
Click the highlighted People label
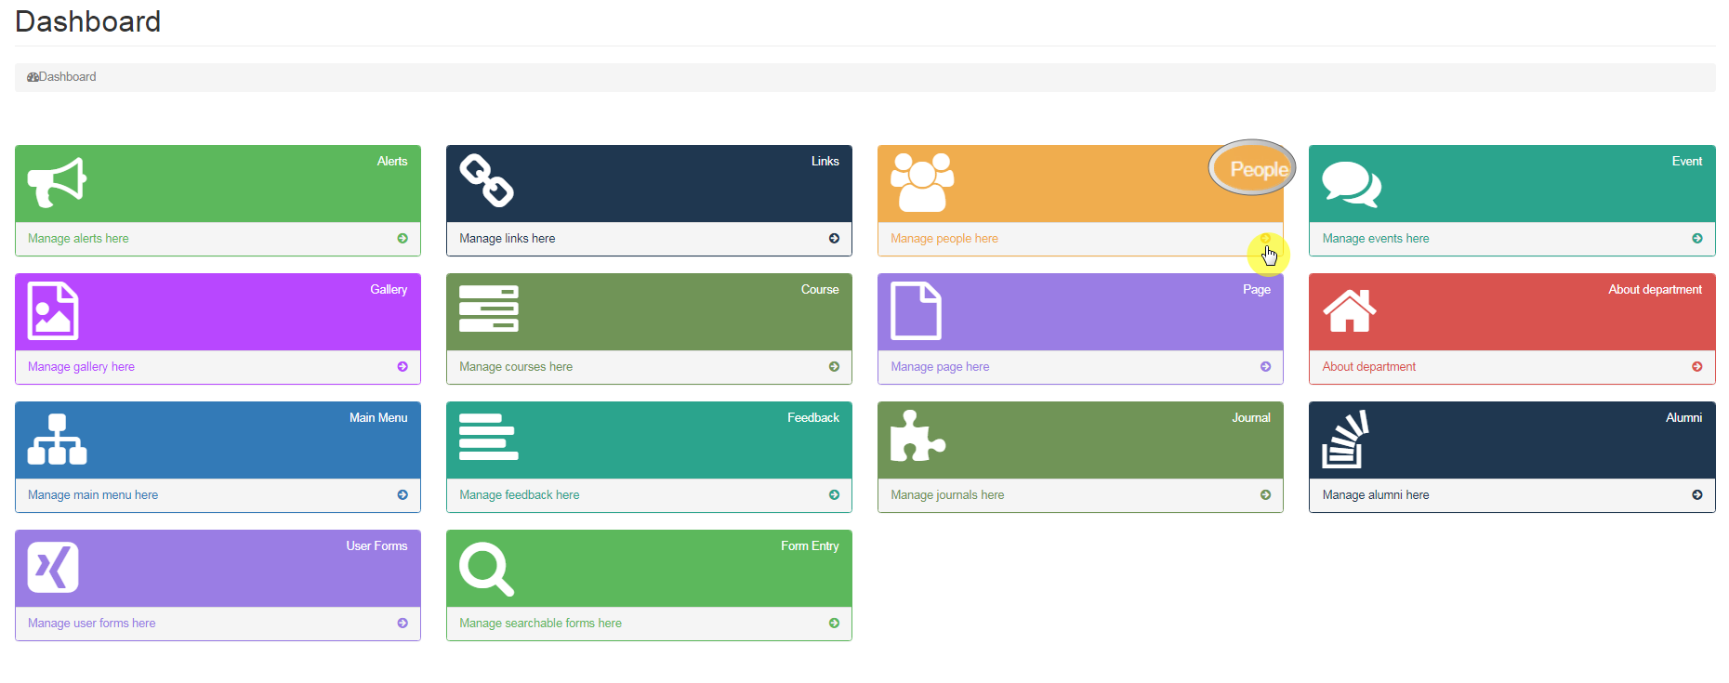pos(1258,169)
